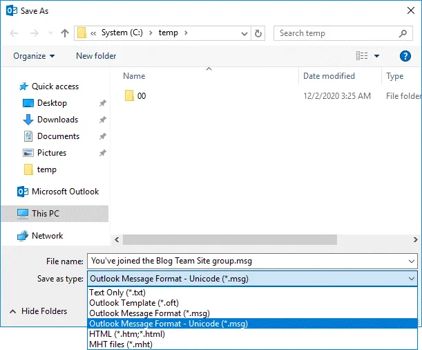Click the search magnifier icon
Viewport: 422px width, 350px height.
pyautogui.click(x=404, y=33)
